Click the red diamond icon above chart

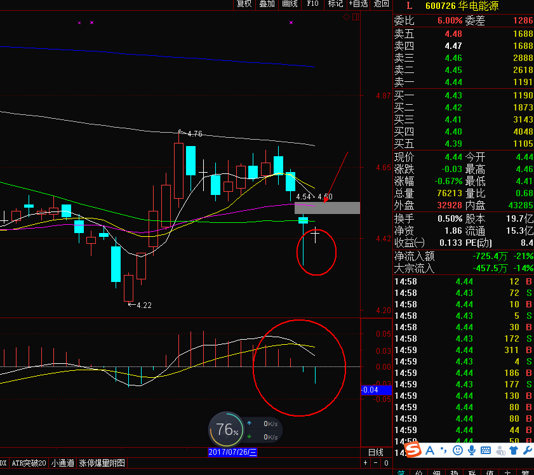coord(346,17)
